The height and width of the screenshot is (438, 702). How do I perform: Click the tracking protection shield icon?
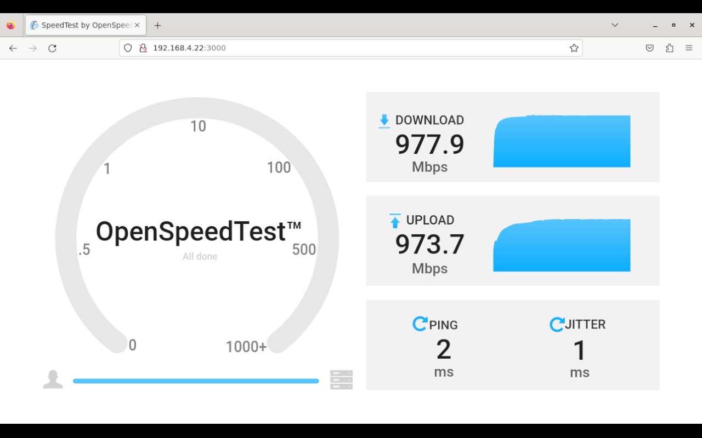tap(128, 48)
